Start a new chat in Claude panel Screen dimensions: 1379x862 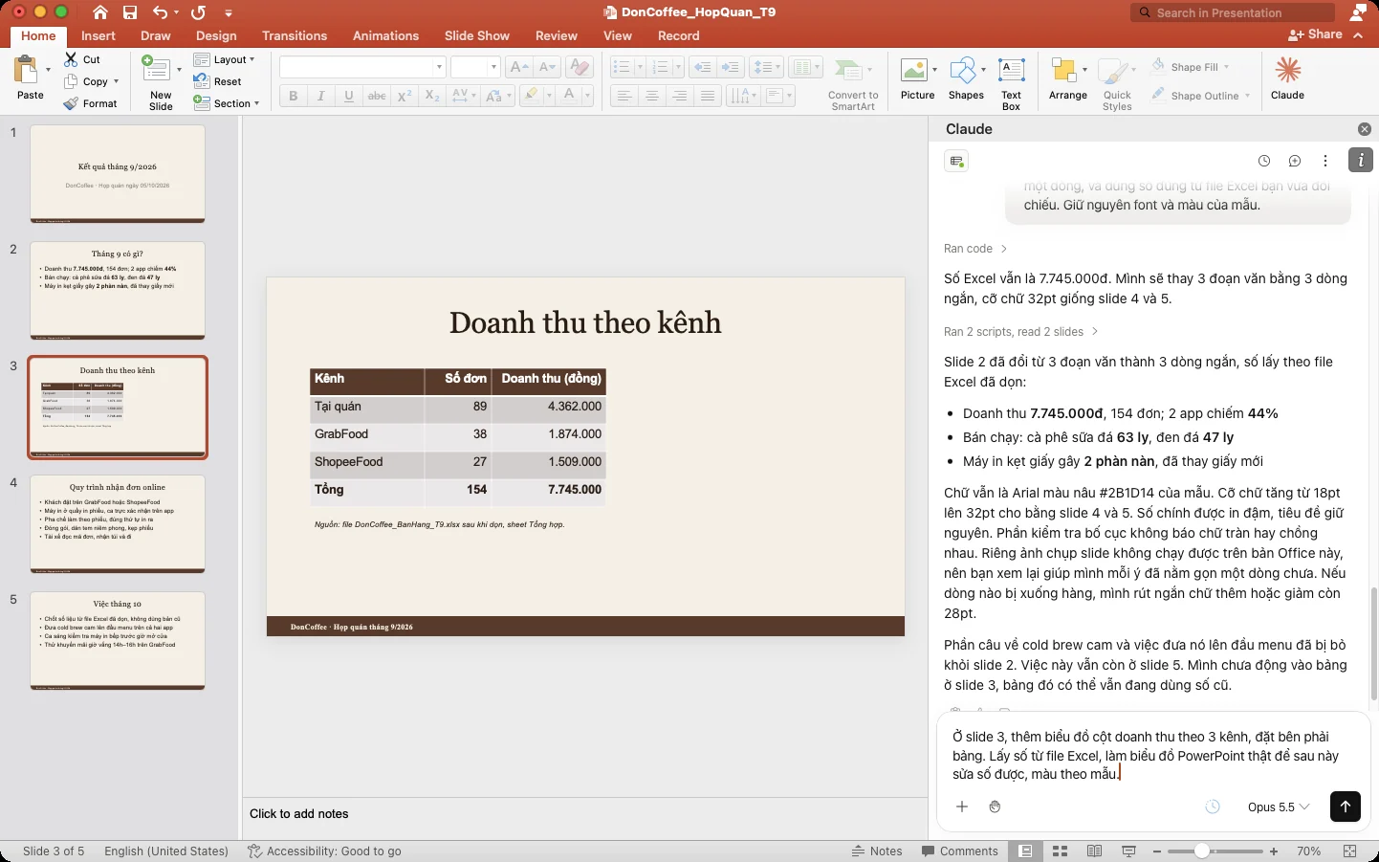pos(1295,161)
